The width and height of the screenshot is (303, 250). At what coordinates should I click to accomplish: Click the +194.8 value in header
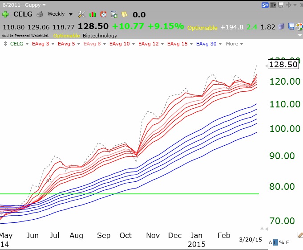(x=232, y=27)
